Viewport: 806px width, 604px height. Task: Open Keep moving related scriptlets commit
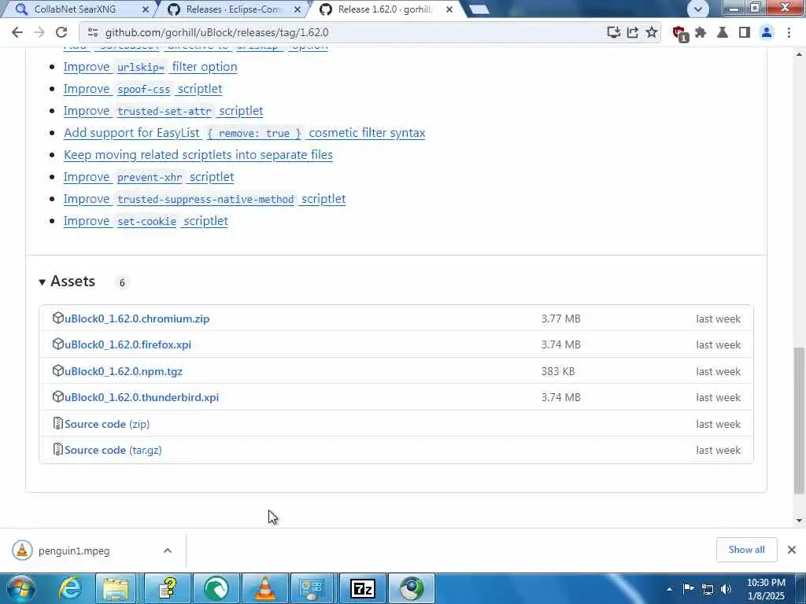click(x=198, y=155)
